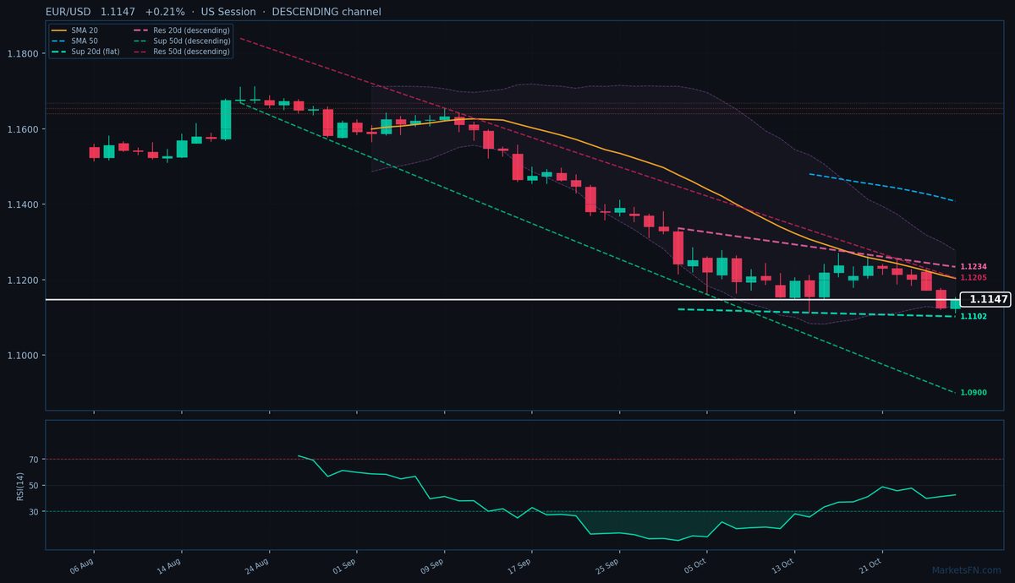Click the RSI(14) axis title
1015x583 pixels.
19,485
